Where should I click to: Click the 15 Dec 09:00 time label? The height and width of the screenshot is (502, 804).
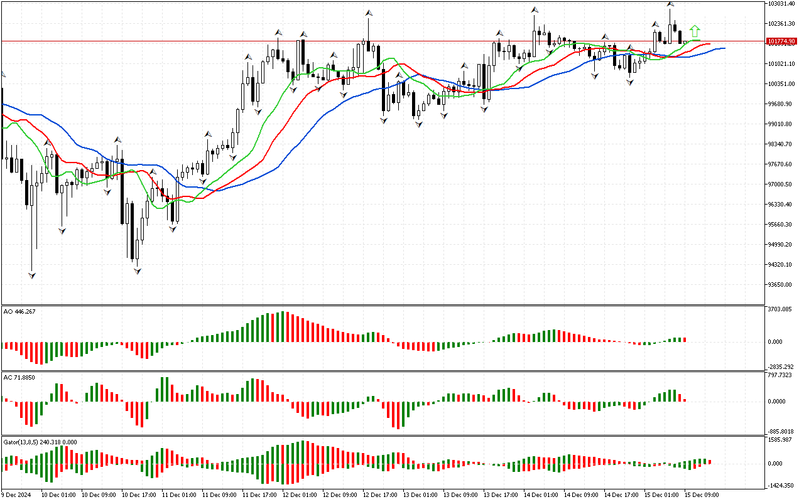point(701,495)
